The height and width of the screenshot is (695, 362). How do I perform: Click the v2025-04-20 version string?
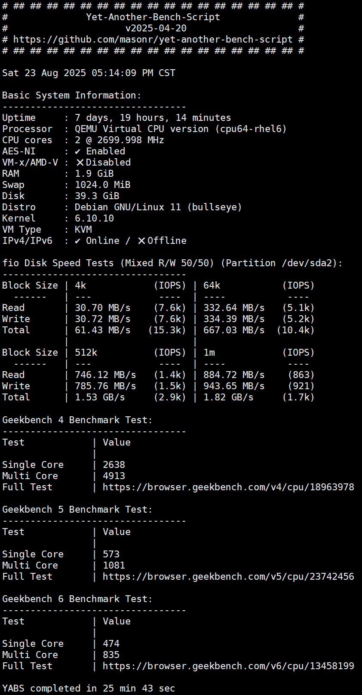pos(156,28)
